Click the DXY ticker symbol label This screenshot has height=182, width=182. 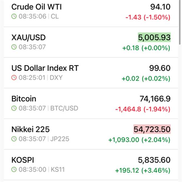click(56, 78)
